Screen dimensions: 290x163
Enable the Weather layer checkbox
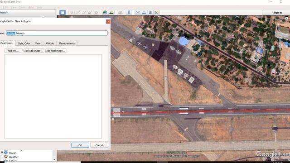pos(2,157)
